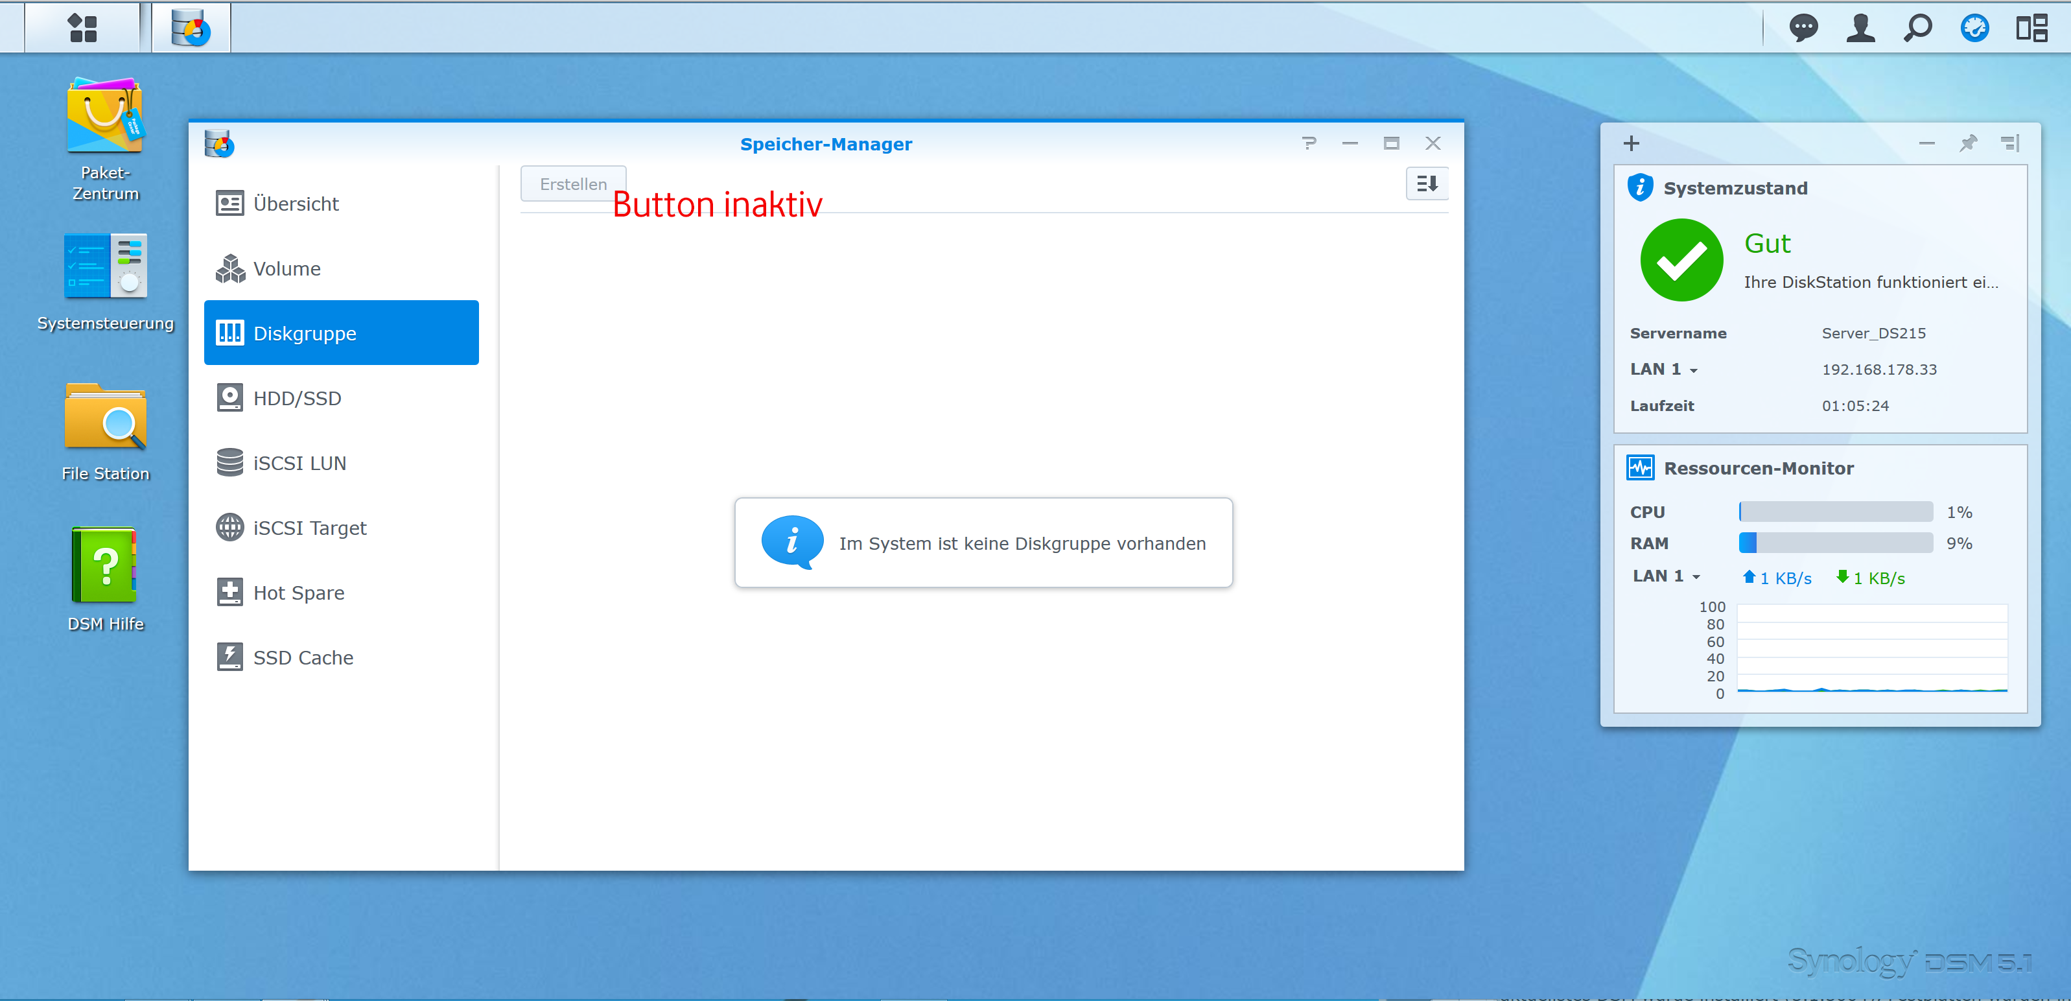Click the Speicher-Manager taskbar icon

click(191, 28)
